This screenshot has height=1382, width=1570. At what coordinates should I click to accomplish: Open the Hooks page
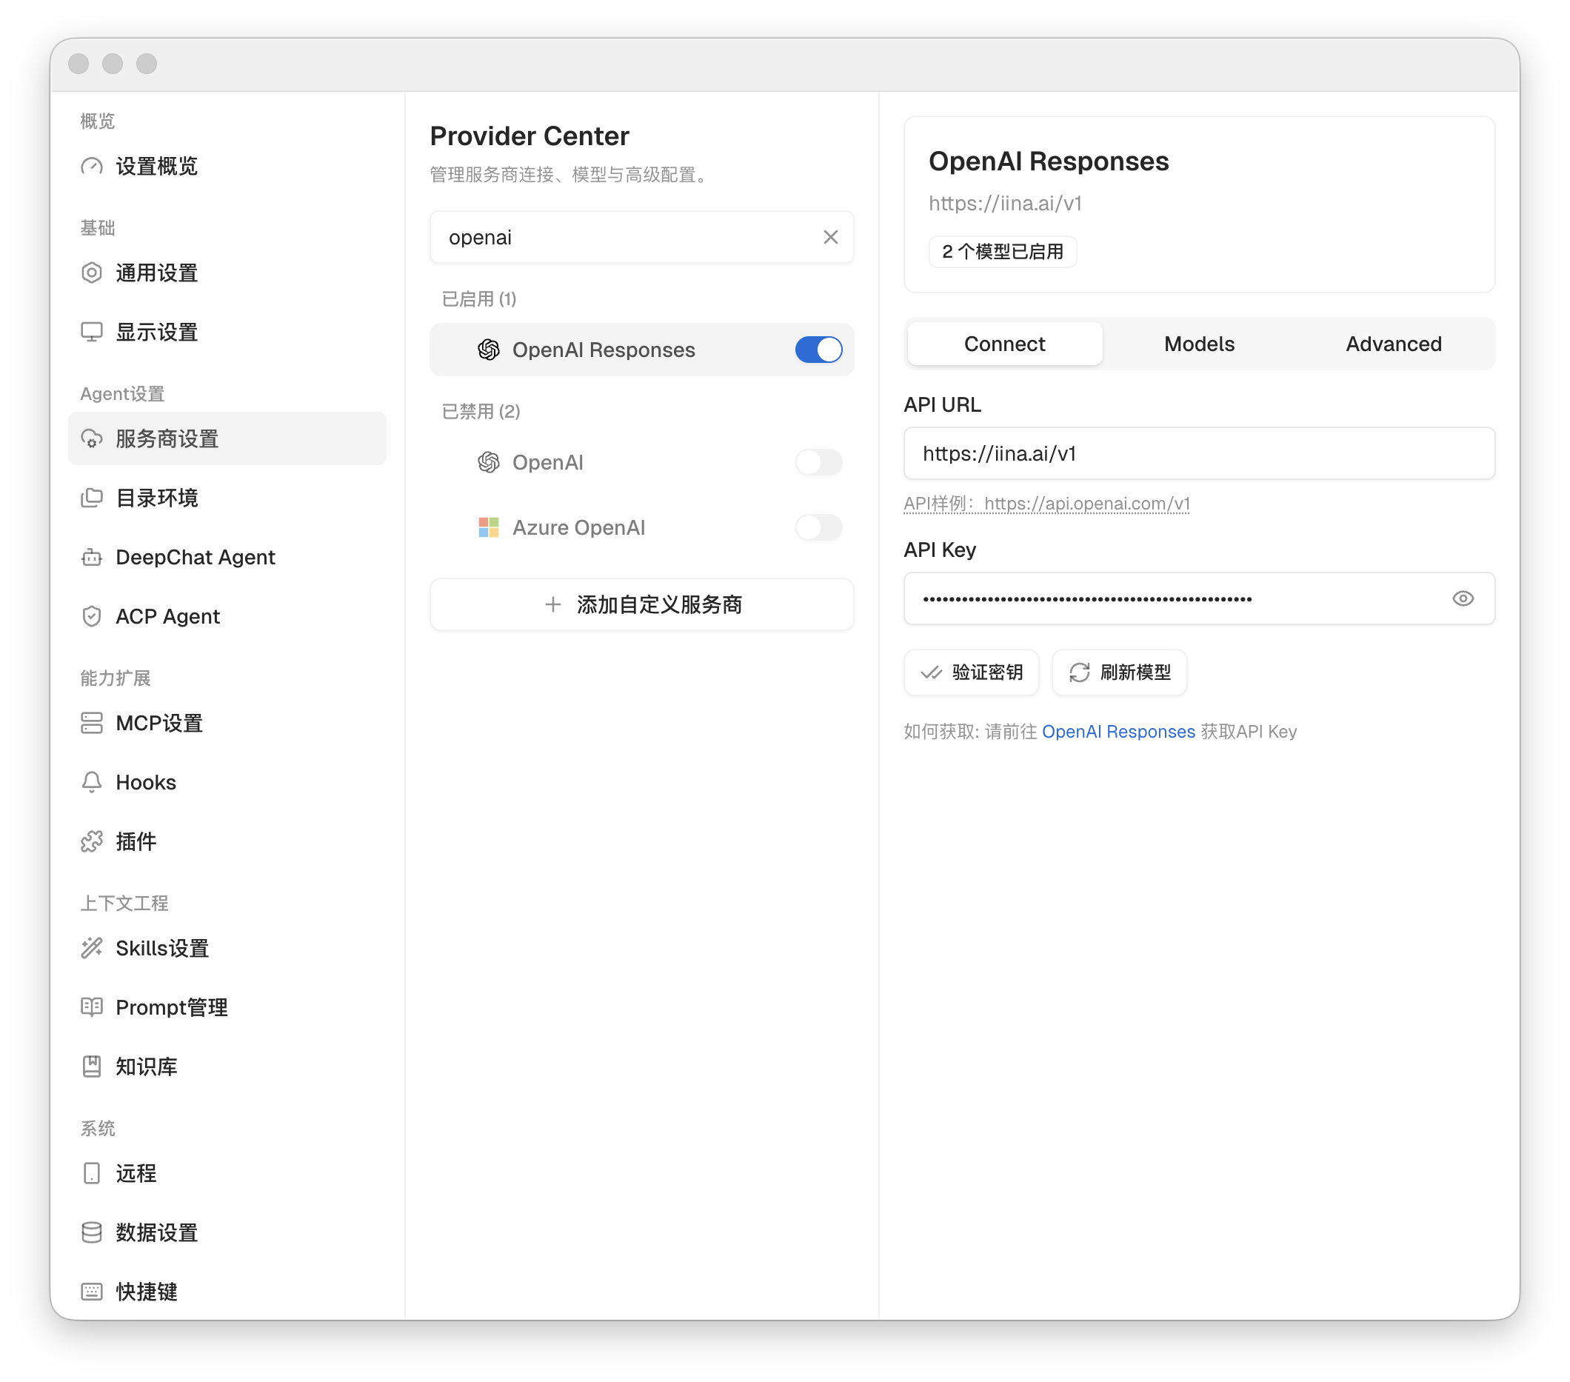(x=227, y=782)
